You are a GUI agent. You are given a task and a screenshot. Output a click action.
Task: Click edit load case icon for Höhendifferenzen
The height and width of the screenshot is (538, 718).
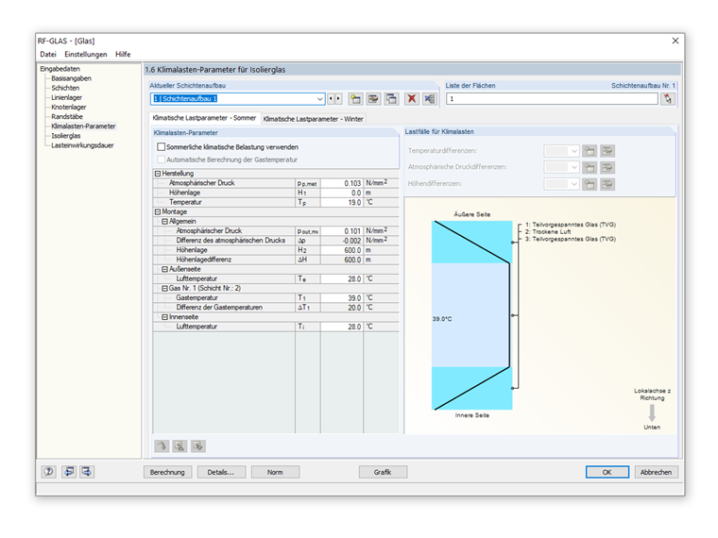(x=607, y=184)
